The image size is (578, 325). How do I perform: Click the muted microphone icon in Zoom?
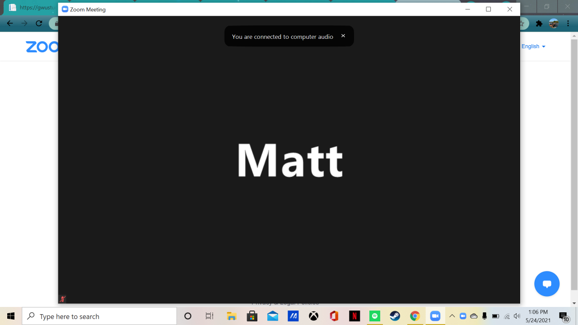[x=63, y=299]
